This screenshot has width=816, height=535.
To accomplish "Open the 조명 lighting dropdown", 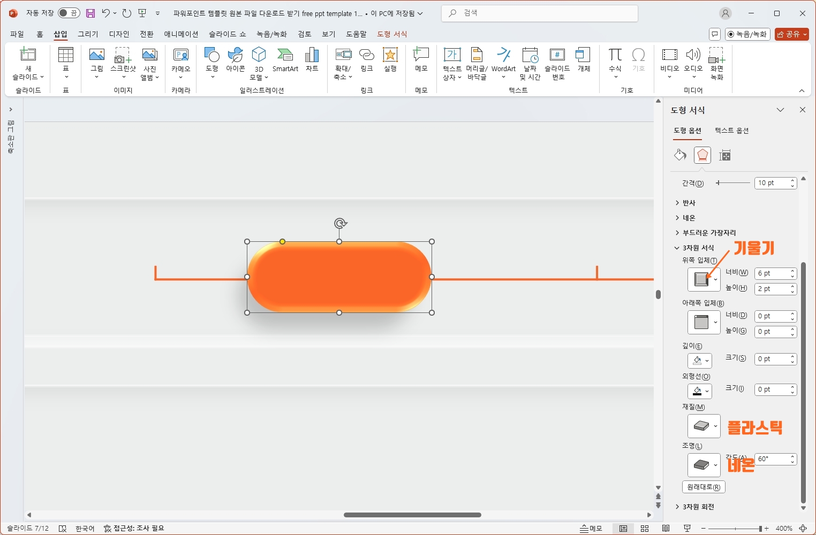I will point(704,465).
